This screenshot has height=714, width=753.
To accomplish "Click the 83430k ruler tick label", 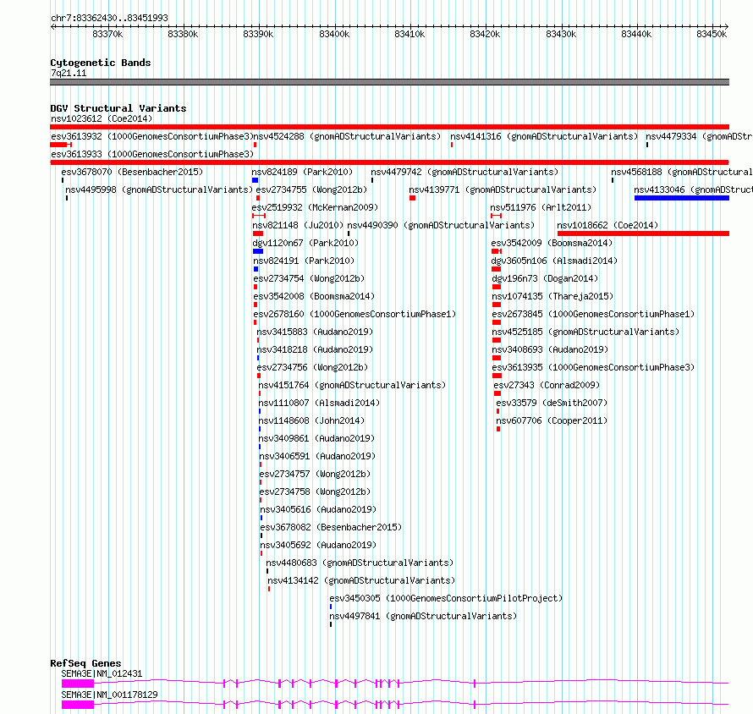I will (561, 34).
